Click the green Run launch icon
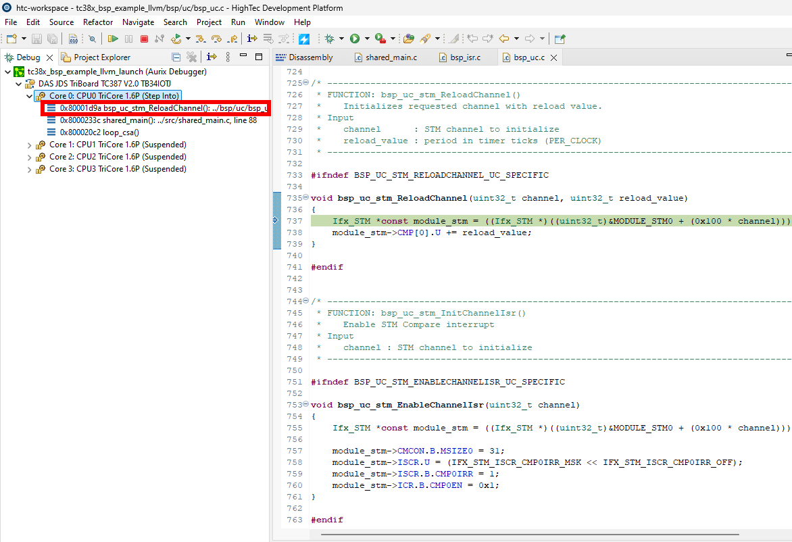The height and width of the screenshot is (542, 792). [x=354, y=39]
